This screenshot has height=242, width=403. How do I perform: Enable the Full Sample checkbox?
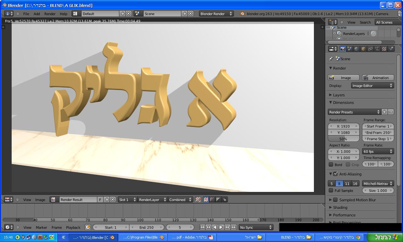click(331, 190)
